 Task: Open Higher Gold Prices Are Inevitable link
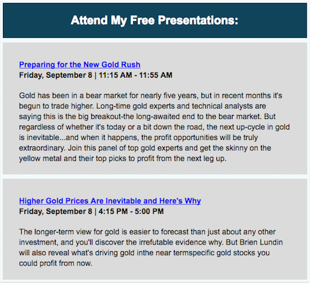click(x=110, y=201)
